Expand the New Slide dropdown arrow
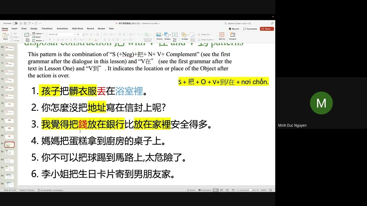The width and height of the screenshot is (367, 206). point(31,35)
